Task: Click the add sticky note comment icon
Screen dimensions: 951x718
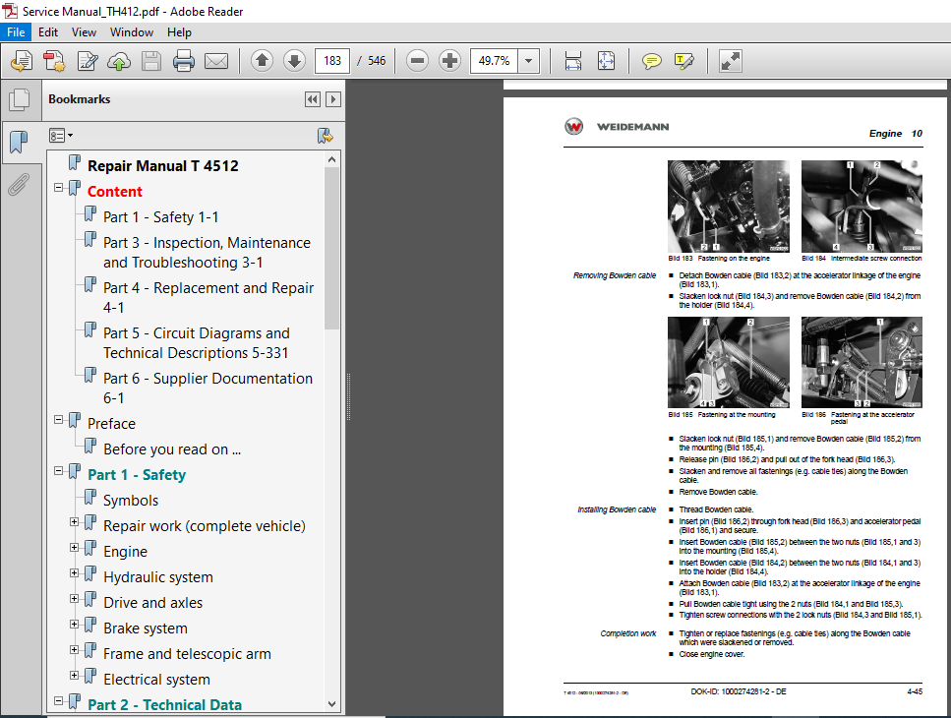Action: click(x=651, y=61)
